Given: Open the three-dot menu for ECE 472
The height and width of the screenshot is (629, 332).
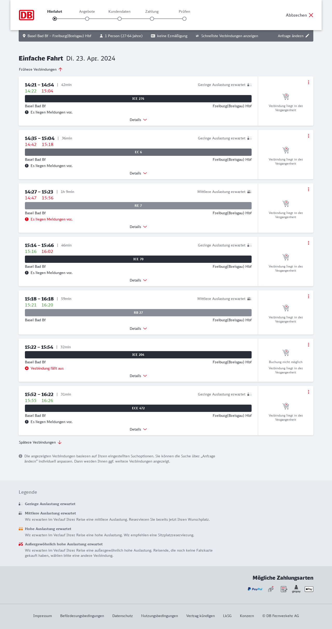Looking at the screenshot, I should coord(308,392).
